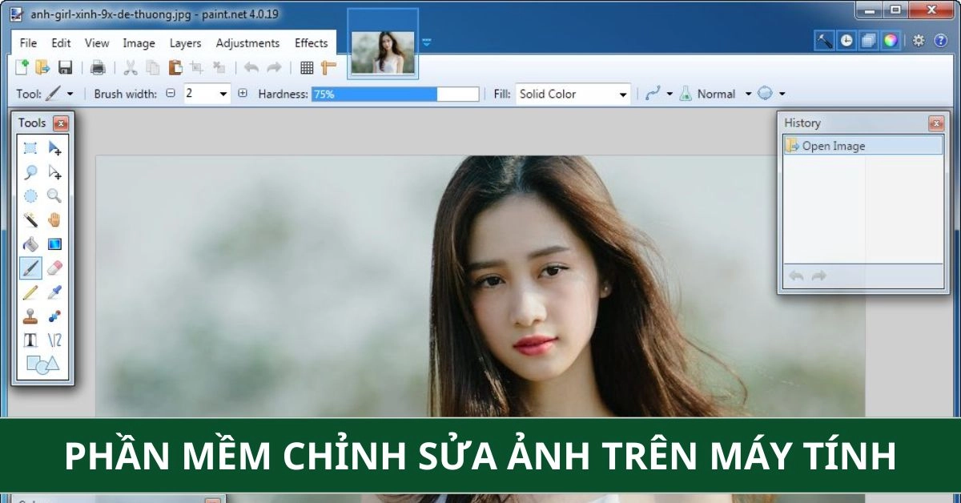Select the Lasso Select tool
This screenshot has height=503, width=961.
30,171
